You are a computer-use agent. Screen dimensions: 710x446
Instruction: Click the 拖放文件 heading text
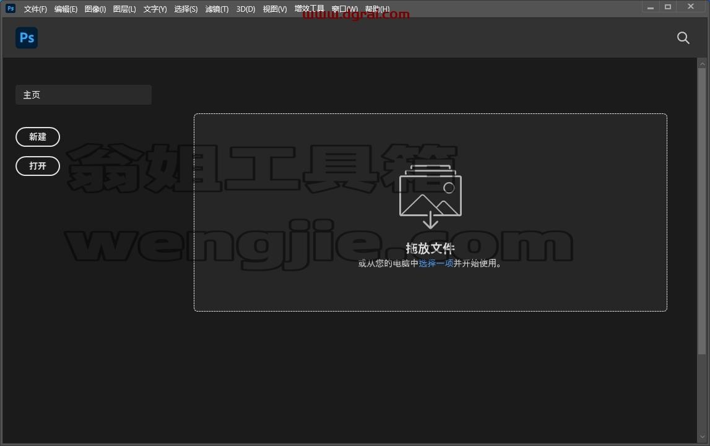tap(430, 248)
